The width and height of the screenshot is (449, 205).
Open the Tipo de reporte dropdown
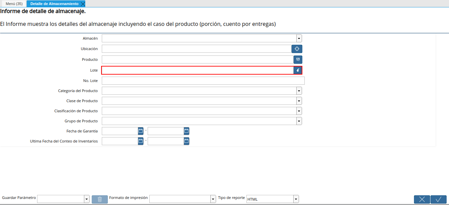[295, 199]
